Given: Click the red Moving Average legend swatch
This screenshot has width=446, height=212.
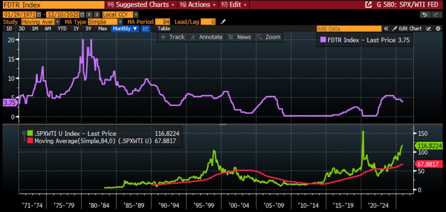Looking at the screenshot, I should [30, 140].
